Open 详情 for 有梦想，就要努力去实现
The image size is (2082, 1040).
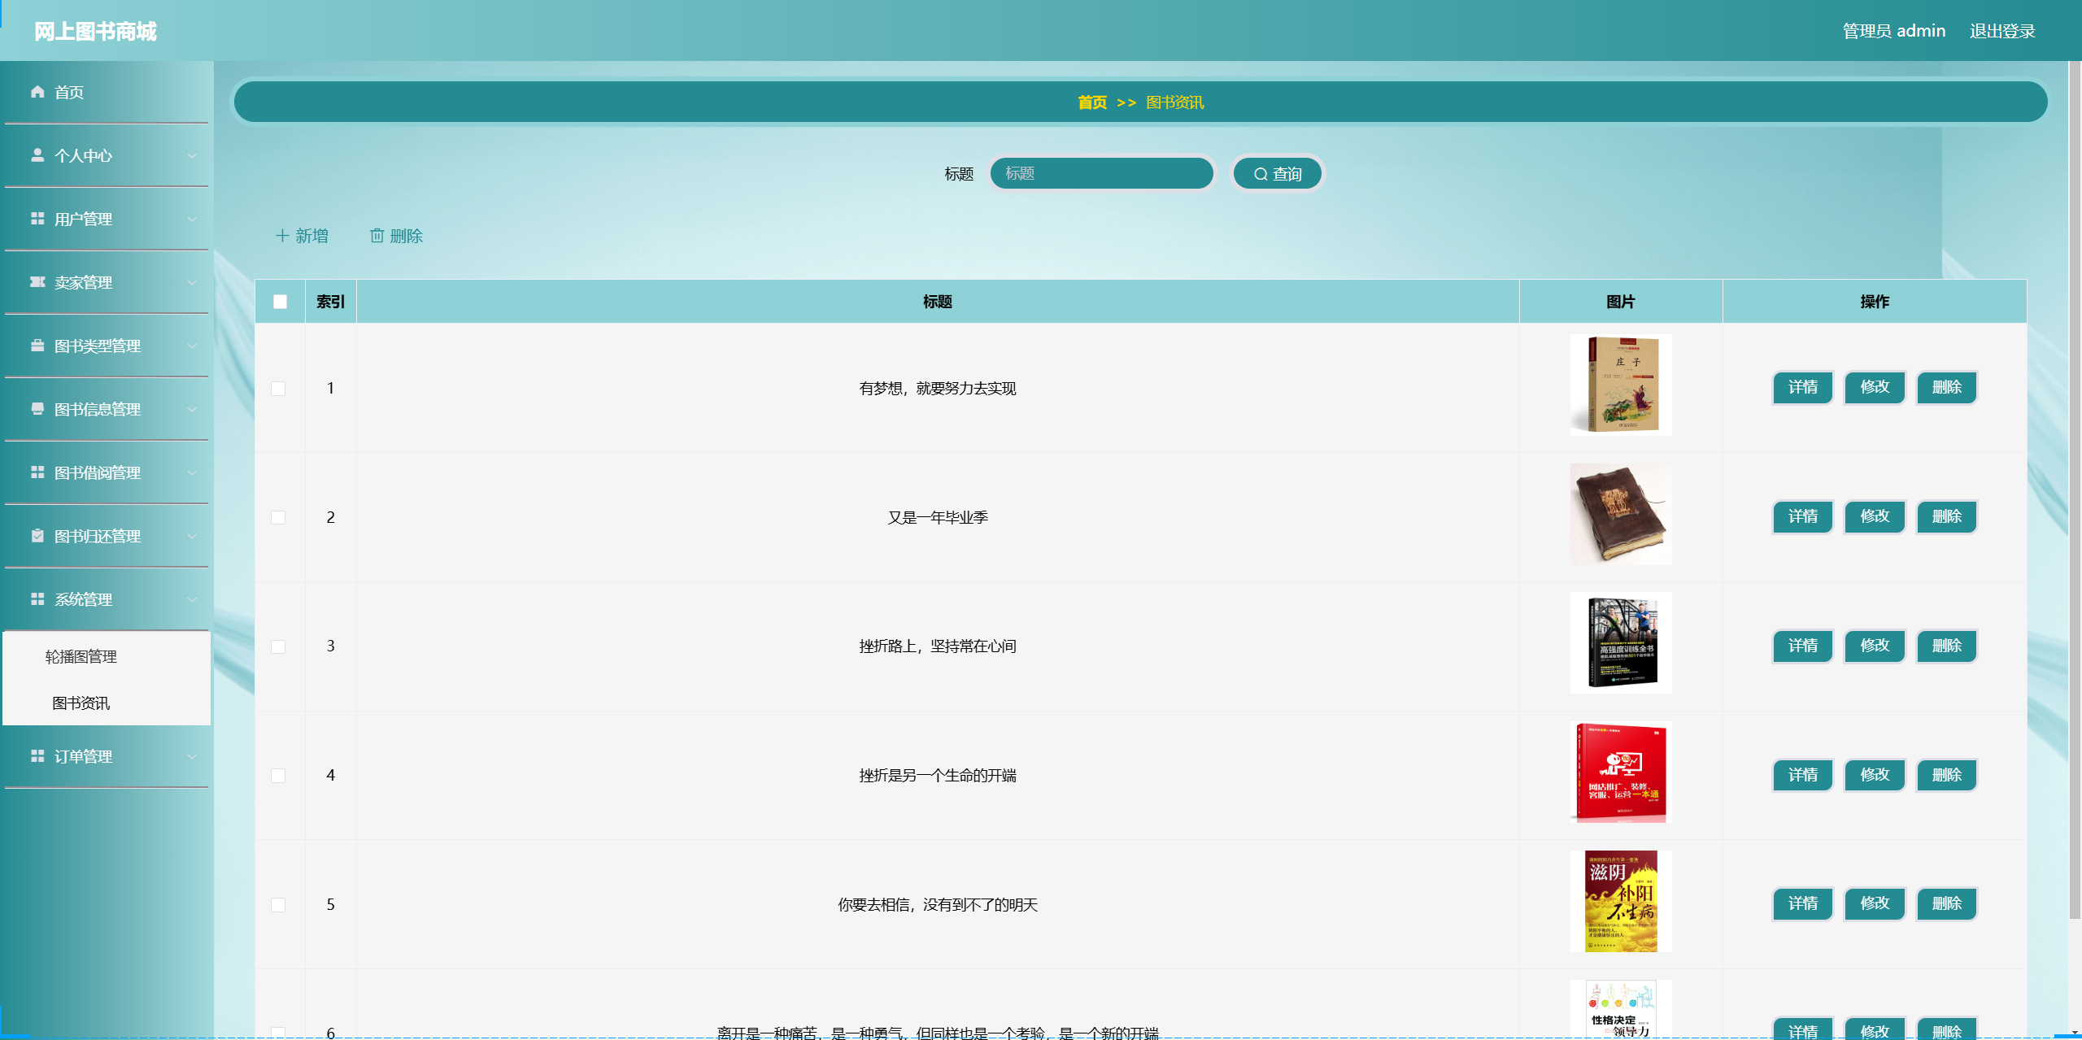click(x=1802, y=388)
